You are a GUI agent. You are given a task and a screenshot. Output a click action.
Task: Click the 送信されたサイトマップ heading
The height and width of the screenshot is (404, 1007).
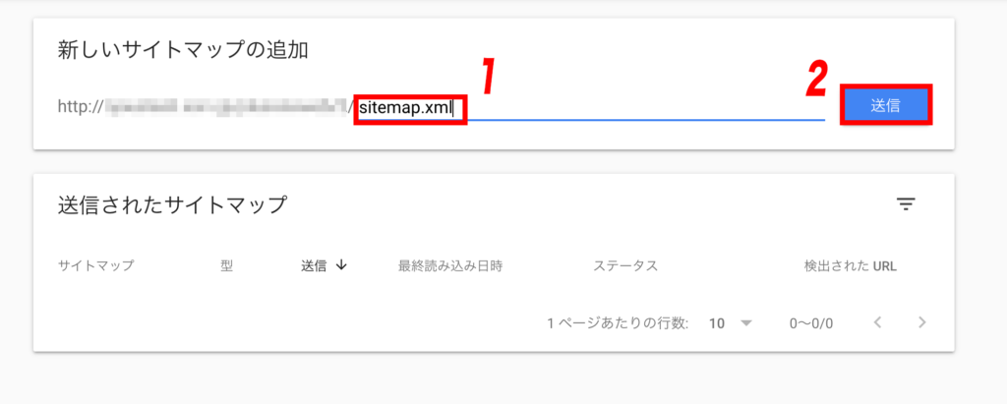(x=172, y=204)
